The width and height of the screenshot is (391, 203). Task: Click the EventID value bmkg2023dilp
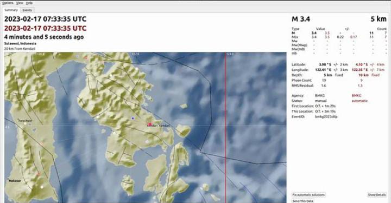tap(326, 116)
